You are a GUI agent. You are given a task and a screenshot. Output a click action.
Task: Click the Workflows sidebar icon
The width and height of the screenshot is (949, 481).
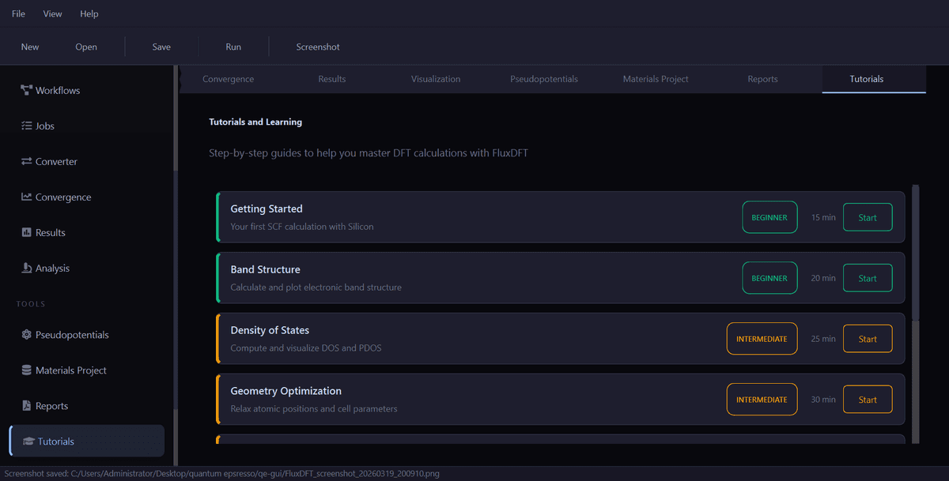tap(26, 90)
